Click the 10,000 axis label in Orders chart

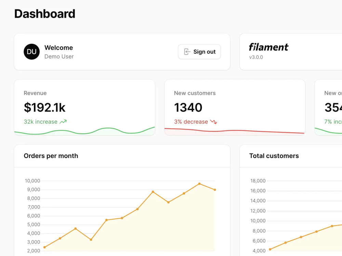tap(32, 181)
